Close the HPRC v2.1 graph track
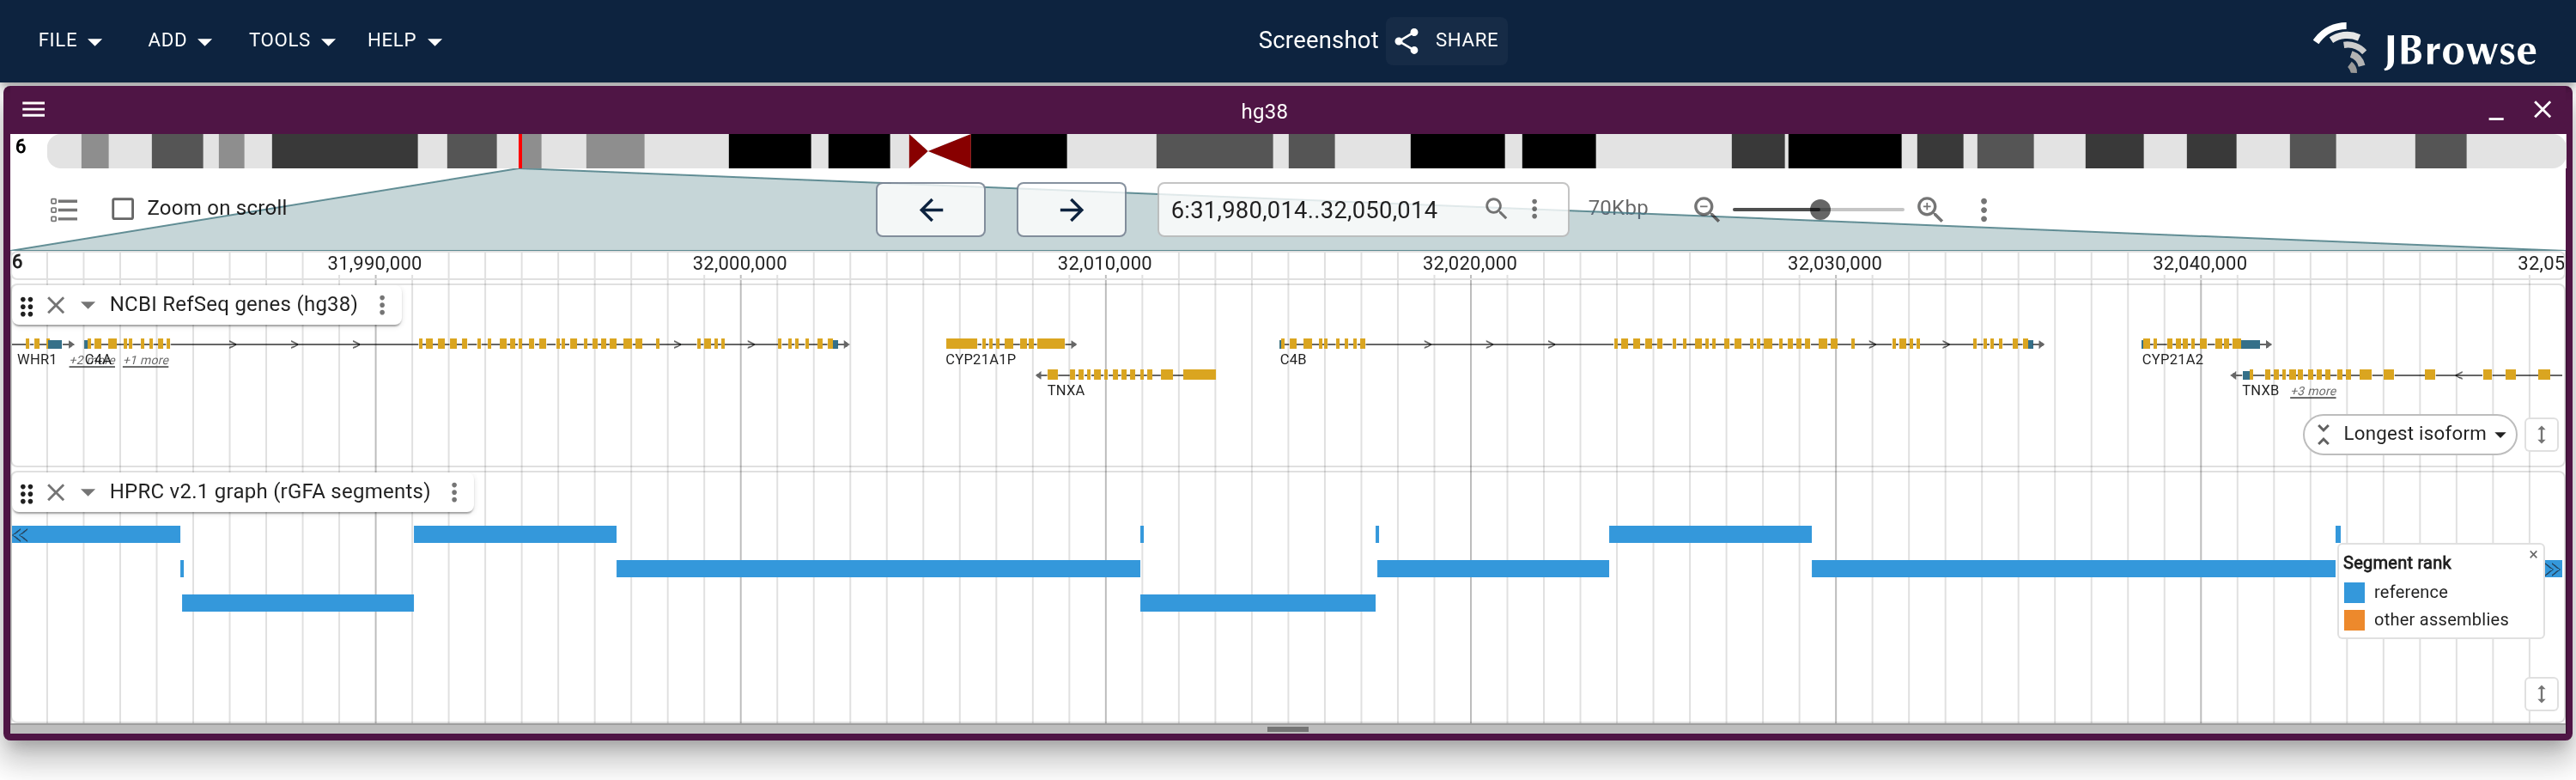The width and height of the screenshot is (2576, 780). (56, 492)
